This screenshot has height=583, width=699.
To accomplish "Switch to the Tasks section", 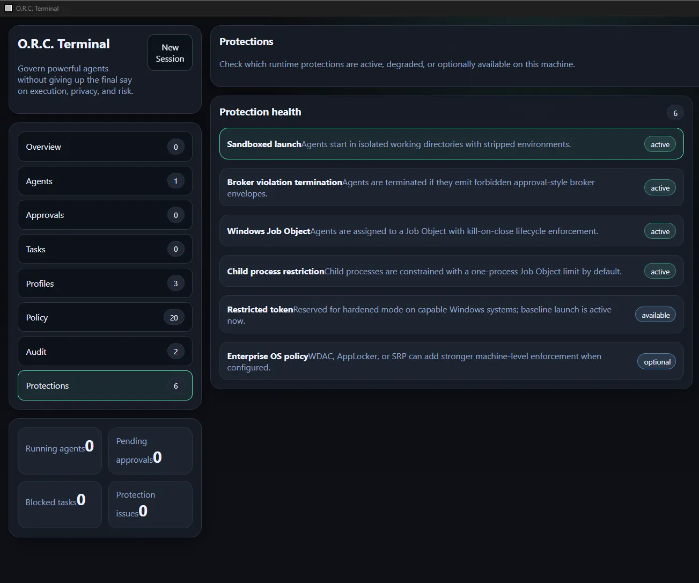I will pos(105,249).
